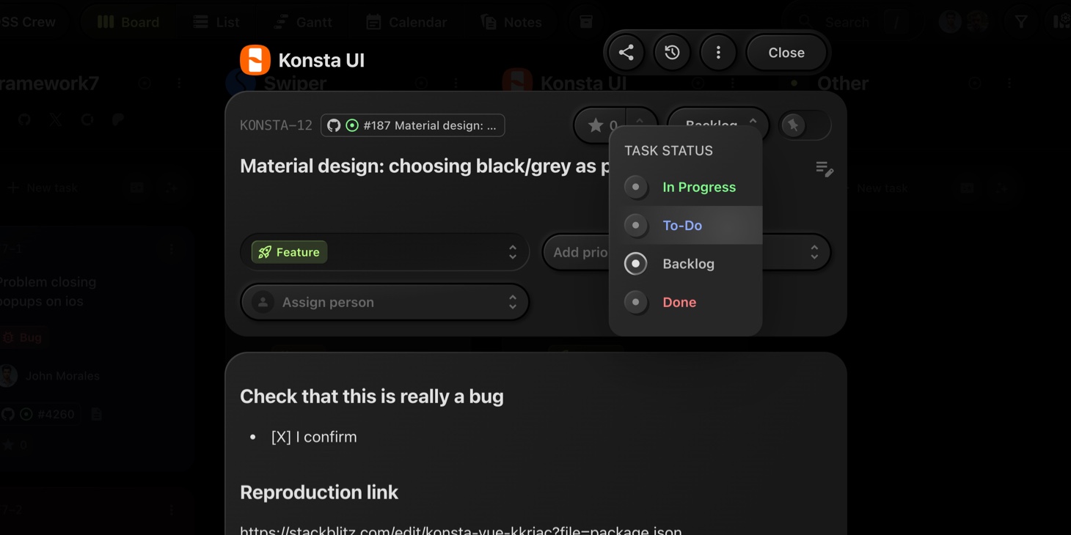Screen dimensions: 1071x535
Task: Select the Done status option
Action: pyautogui.click(x=679, y=302)
